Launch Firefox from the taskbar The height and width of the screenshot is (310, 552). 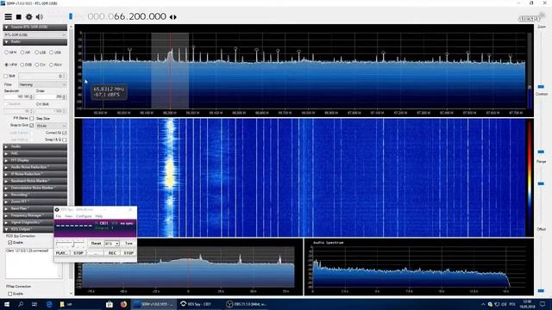pyautogui.click(x=123, y=304)
